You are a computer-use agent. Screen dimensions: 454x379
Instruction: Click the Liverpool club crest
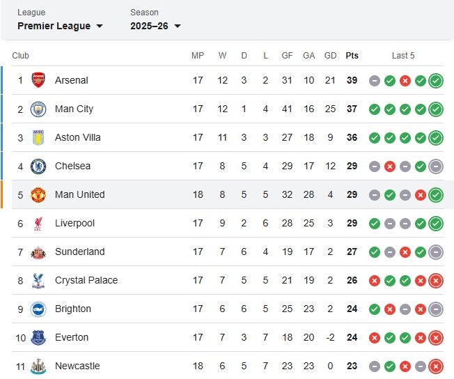point(38,224)
